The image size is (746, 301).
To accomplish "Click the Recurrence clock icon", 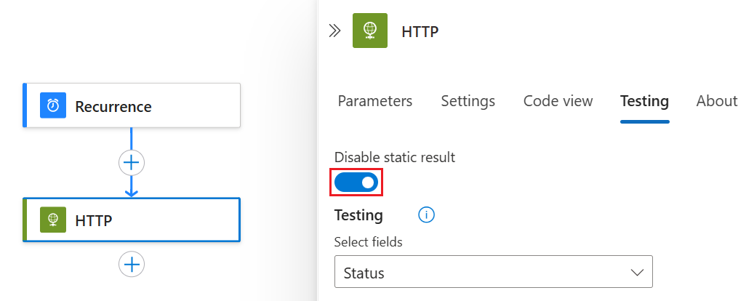I will coord(53,106).
